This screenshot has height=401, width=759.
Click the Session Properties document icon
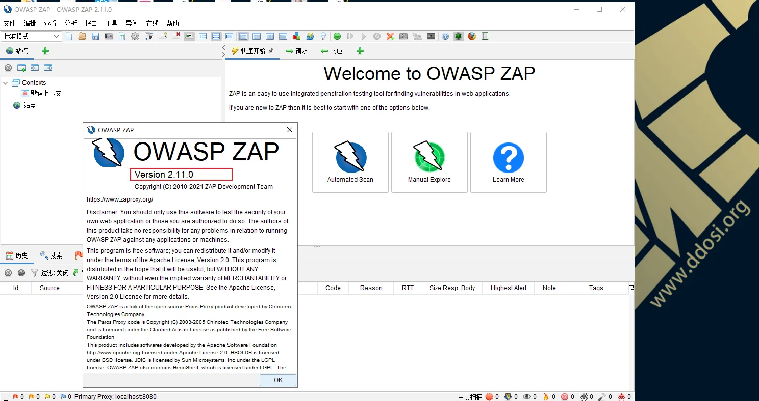122,36
